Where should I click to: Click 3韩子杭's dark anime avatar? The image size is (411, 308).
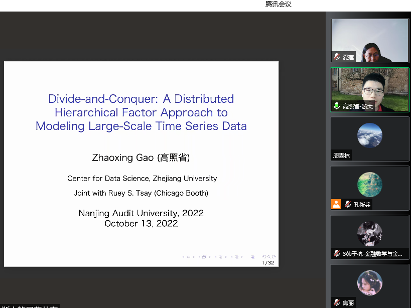click(370, 234)
